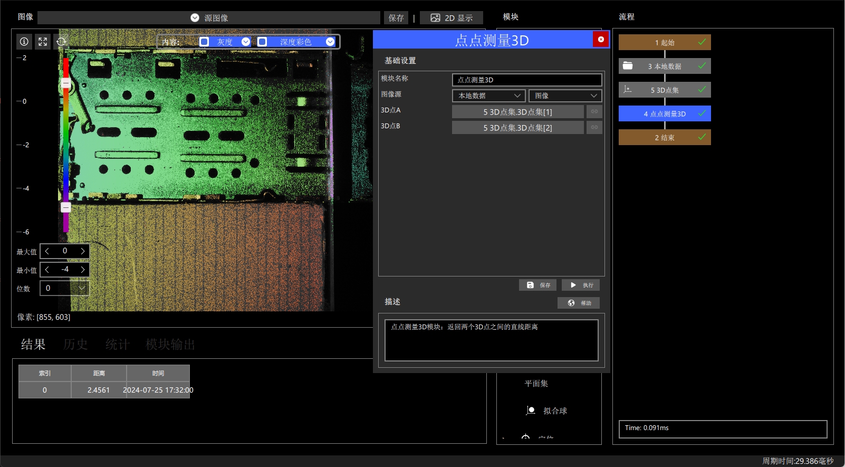This screenshot has width=845, height=467.
Task: Click the index cell showing 0
Action: click(x=45, y=390)
